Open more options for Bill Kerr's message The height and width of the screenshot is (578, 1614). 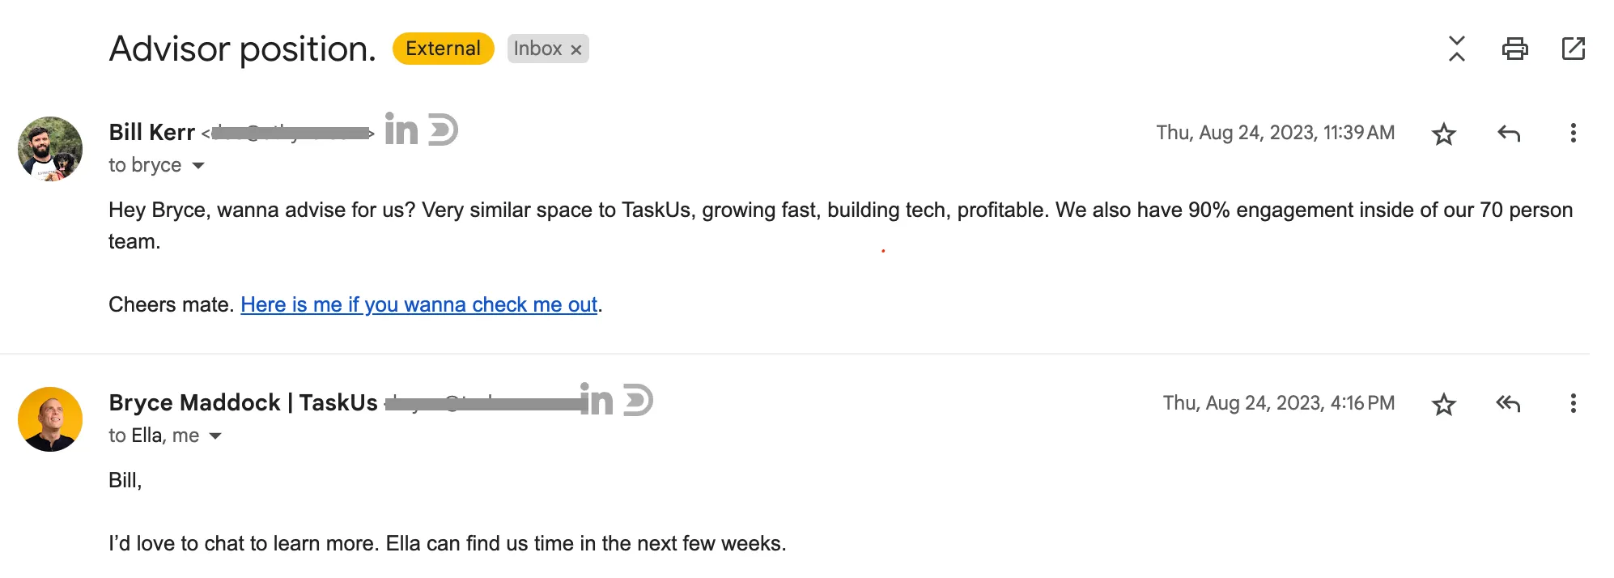[x=1573, y=134]
